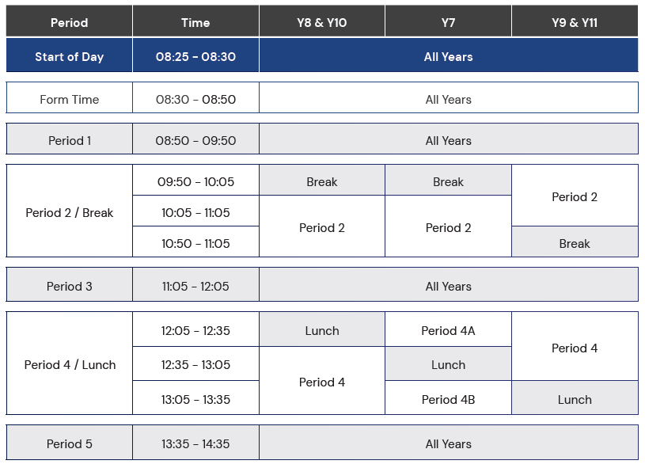Click Lunch cell under Y8 & Y10
The height and width of the screenshot is (468, 645).
coord(322,329)
